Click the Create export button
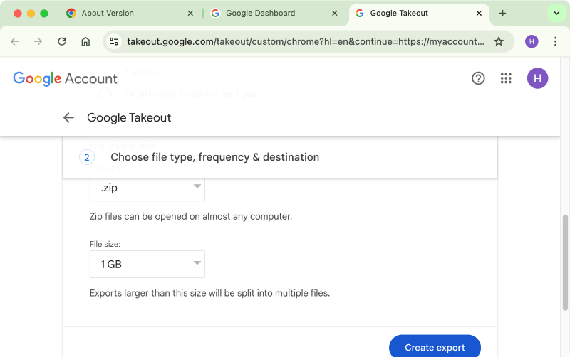Image resolution: width=570 pixels, height=357 pixels. click(x=435, y=347)
